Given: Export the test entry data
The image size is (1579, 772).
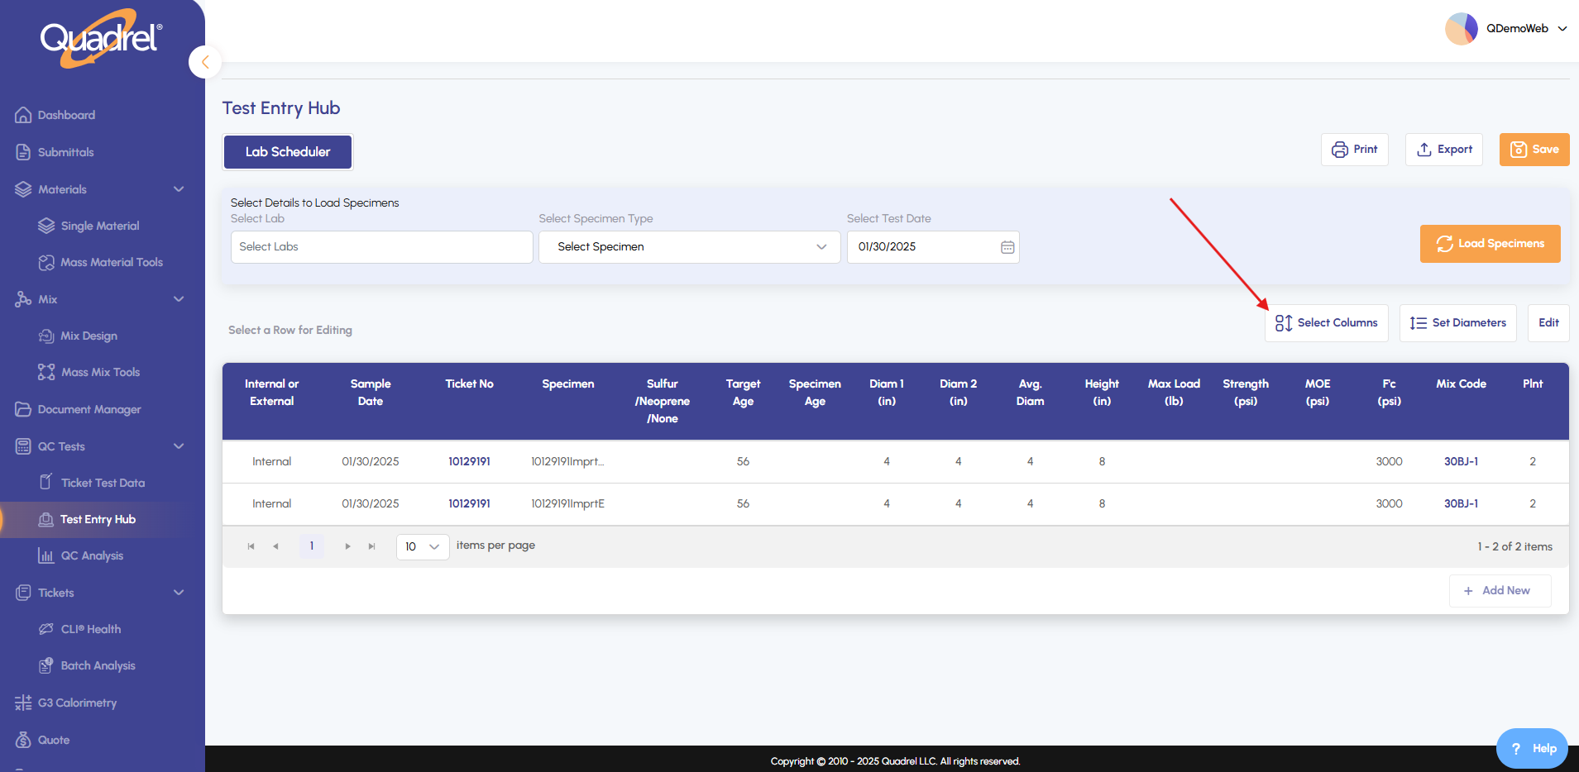Looking at the screenshot, I should pos(1443,150).
